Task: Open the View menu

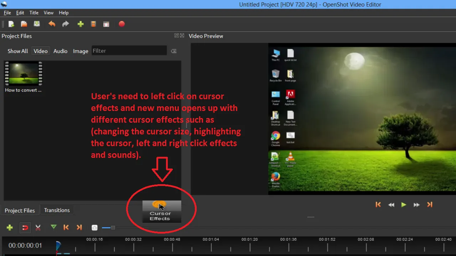Action: tap(48, 13)
